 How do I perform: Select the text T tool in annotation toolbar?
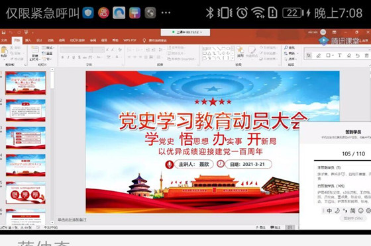[339, 56]
